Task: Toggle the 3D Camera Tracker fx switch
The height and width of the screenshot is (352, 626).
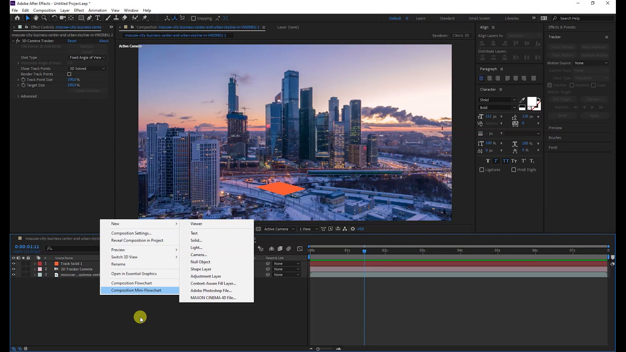Action: [x=18, y=41]
